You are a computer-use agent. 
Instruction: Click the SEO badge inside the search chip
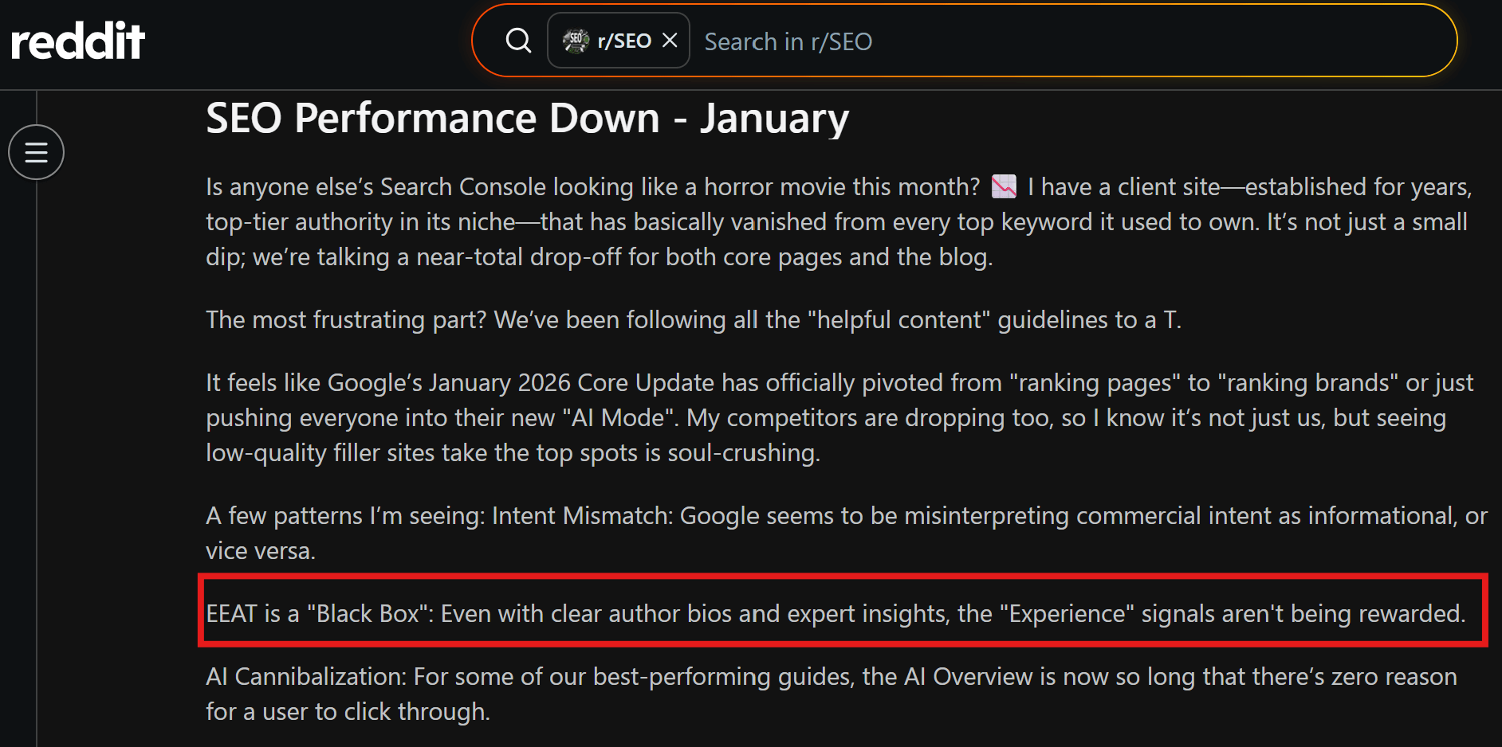coord(577,40)
